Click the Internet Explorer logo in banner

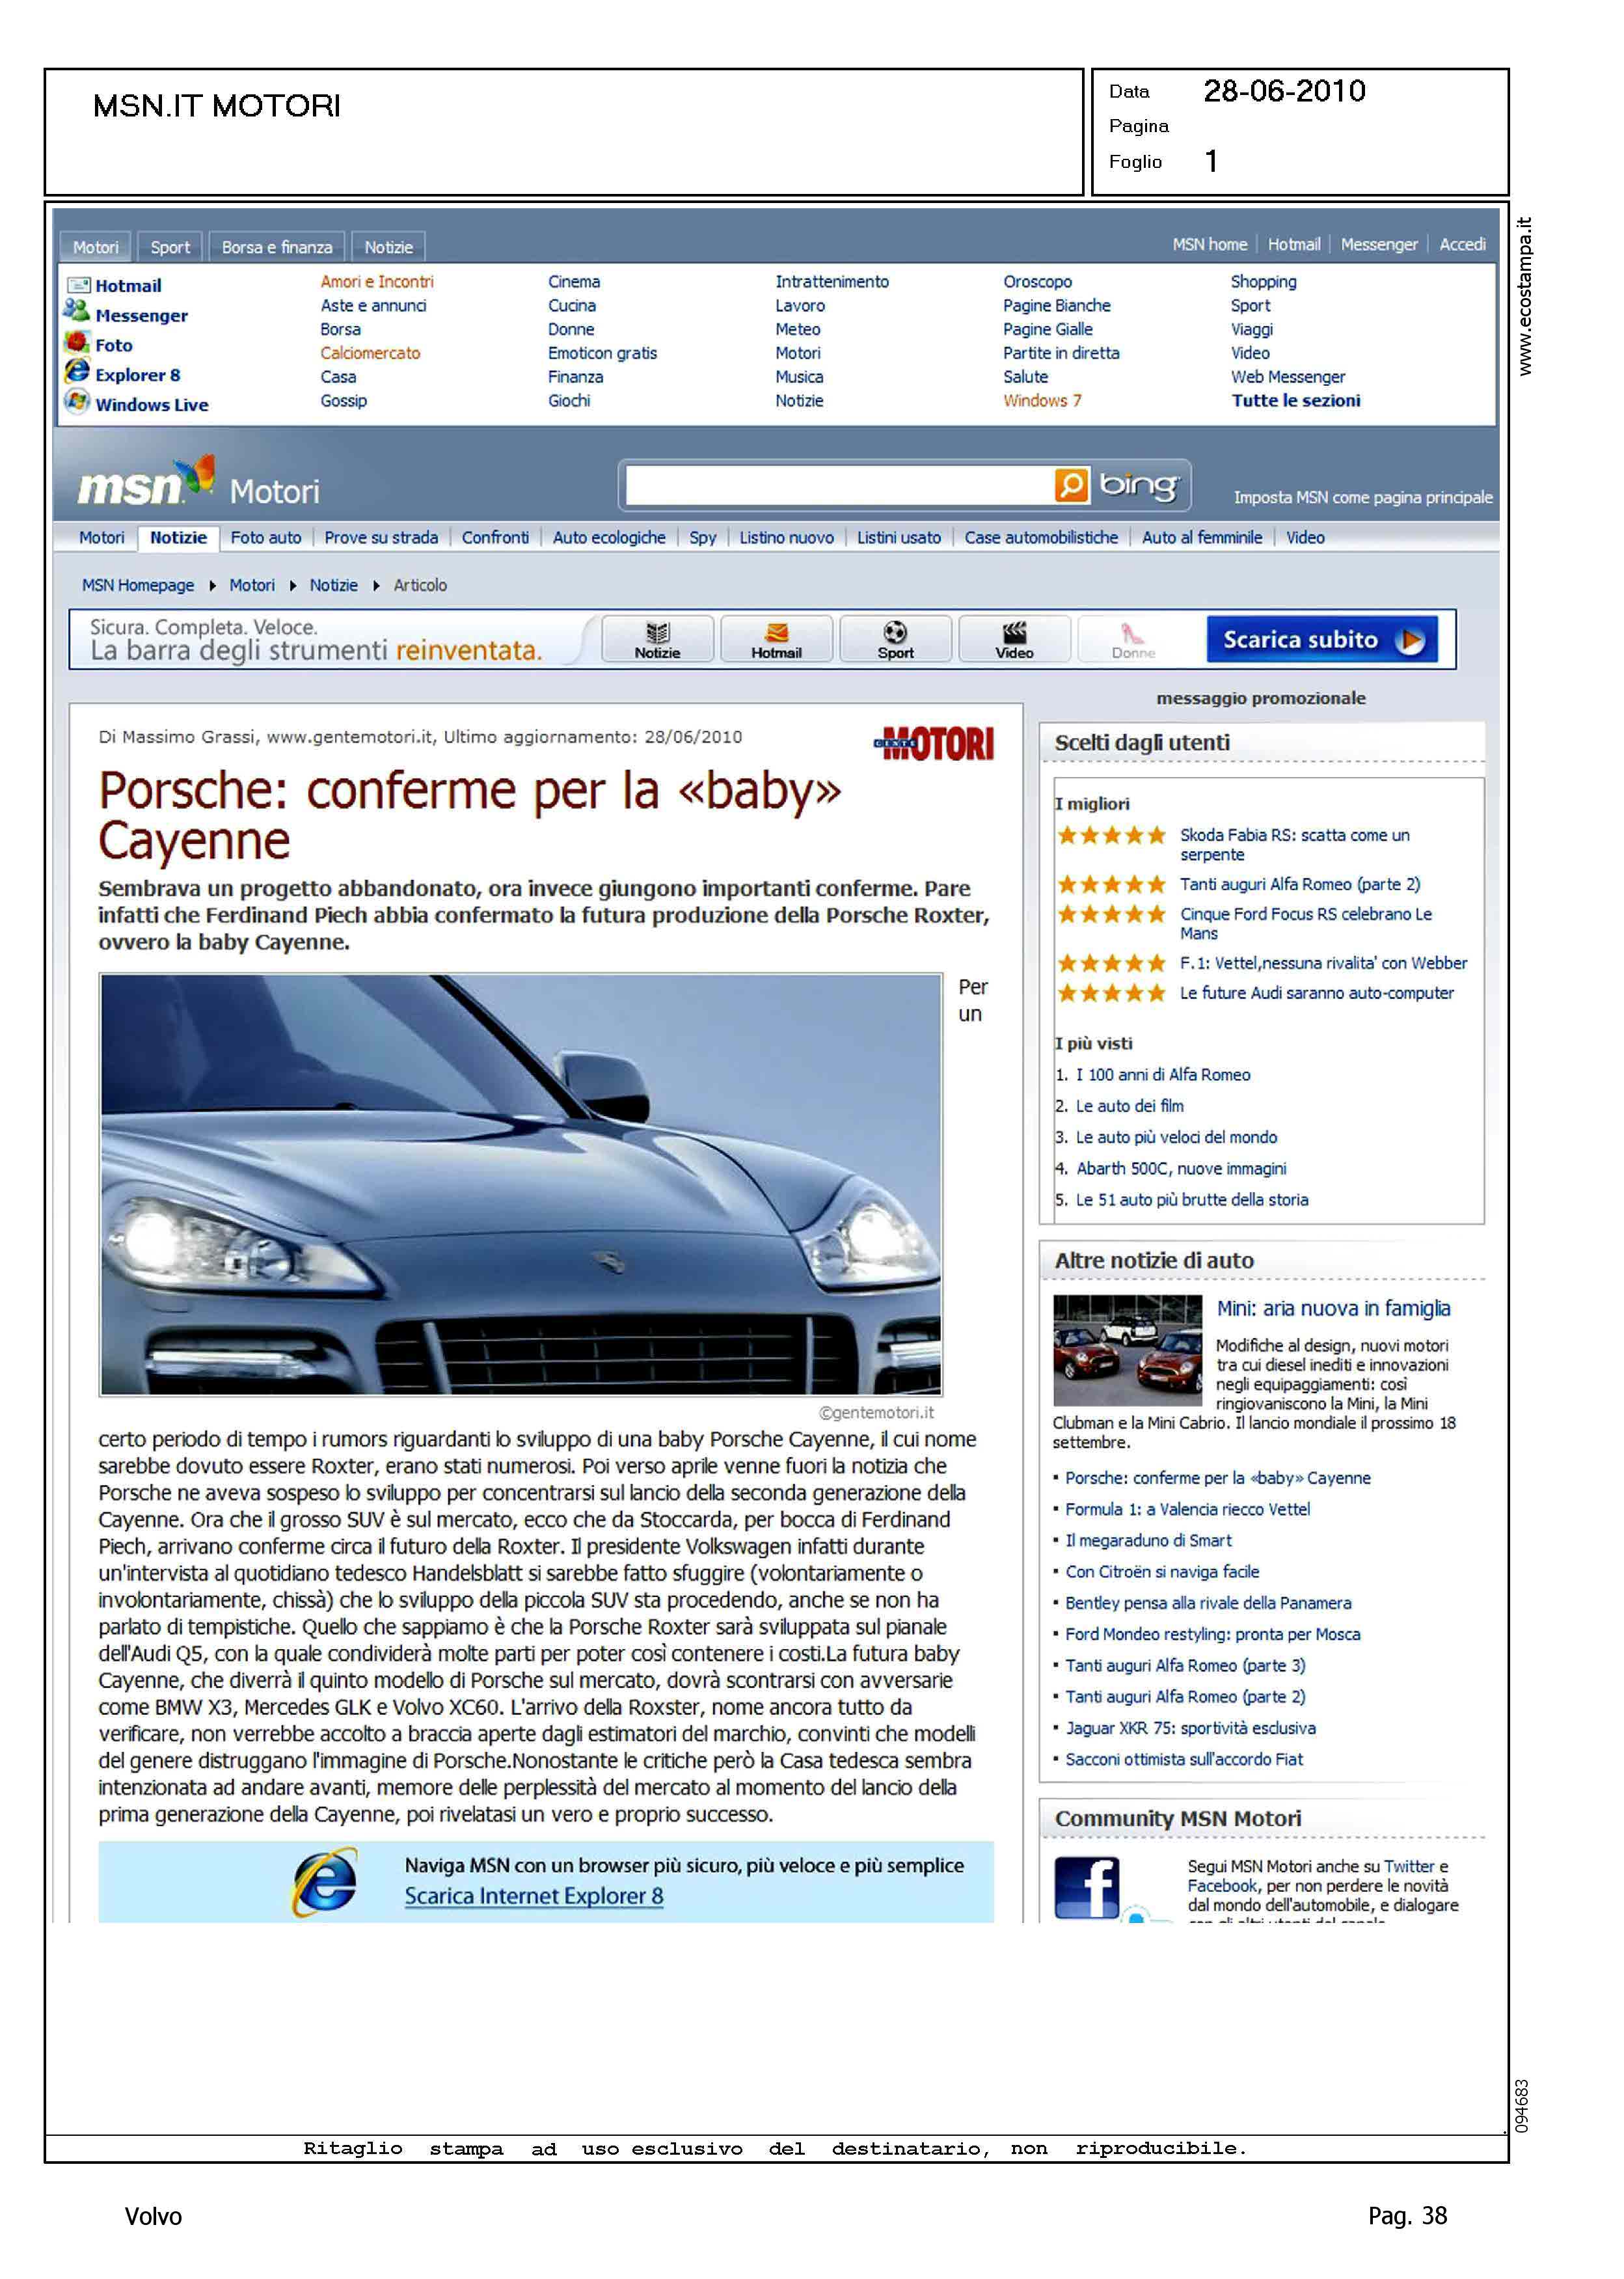325,1882
